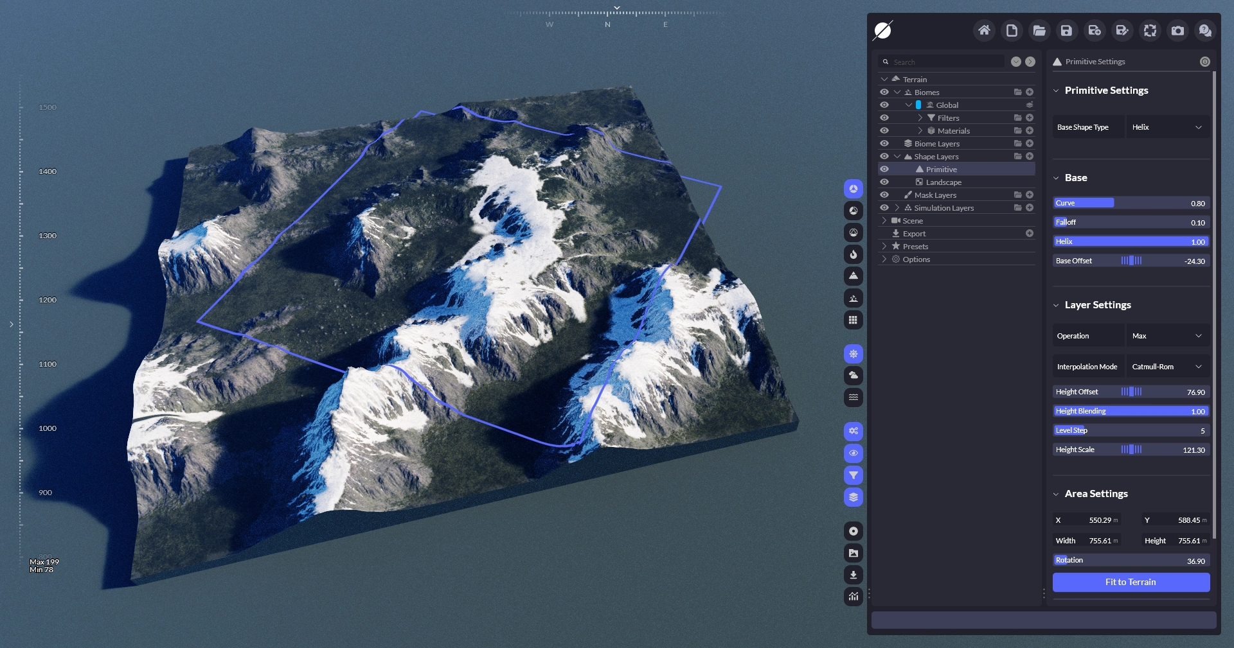Screen dimensions: 1234x648
Task: Click the home icon in top toolbar
Action: 984,31
